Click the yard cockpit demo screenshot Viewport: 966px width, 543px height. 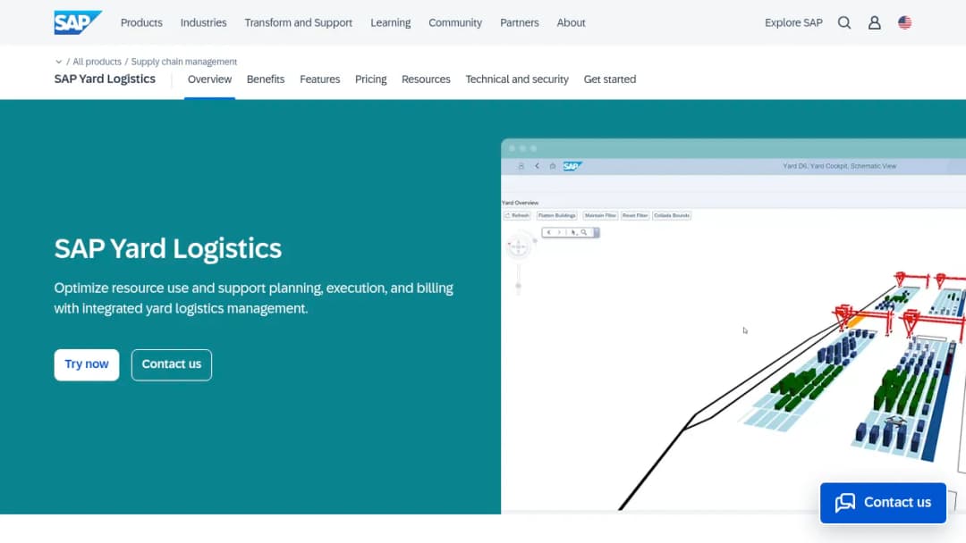[x=733, y=326]
